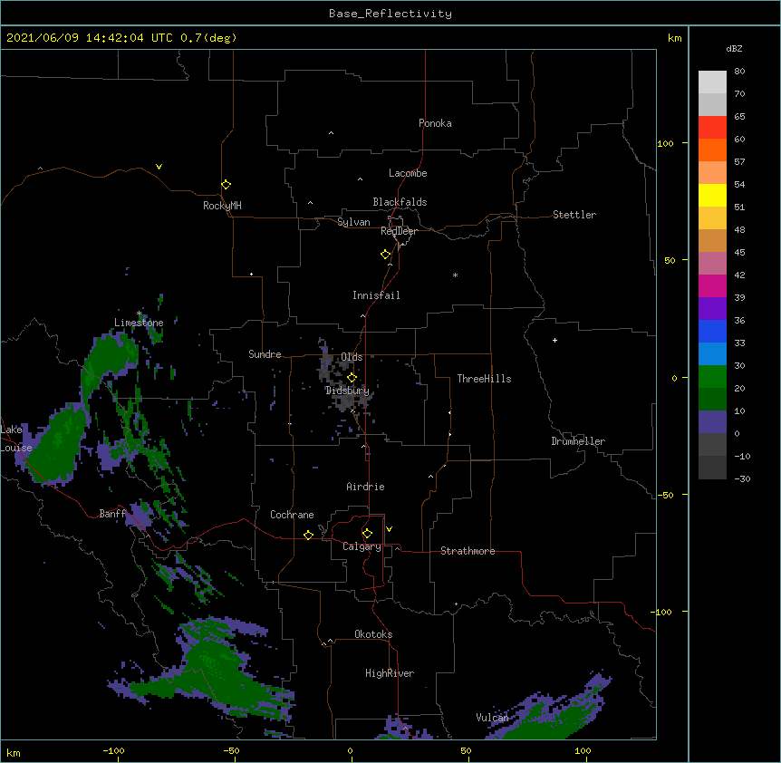Pick the blue swatch between 36 and 33 dBZ
The height and width of the screenshot is (763, 781).
tap(712, 331)
